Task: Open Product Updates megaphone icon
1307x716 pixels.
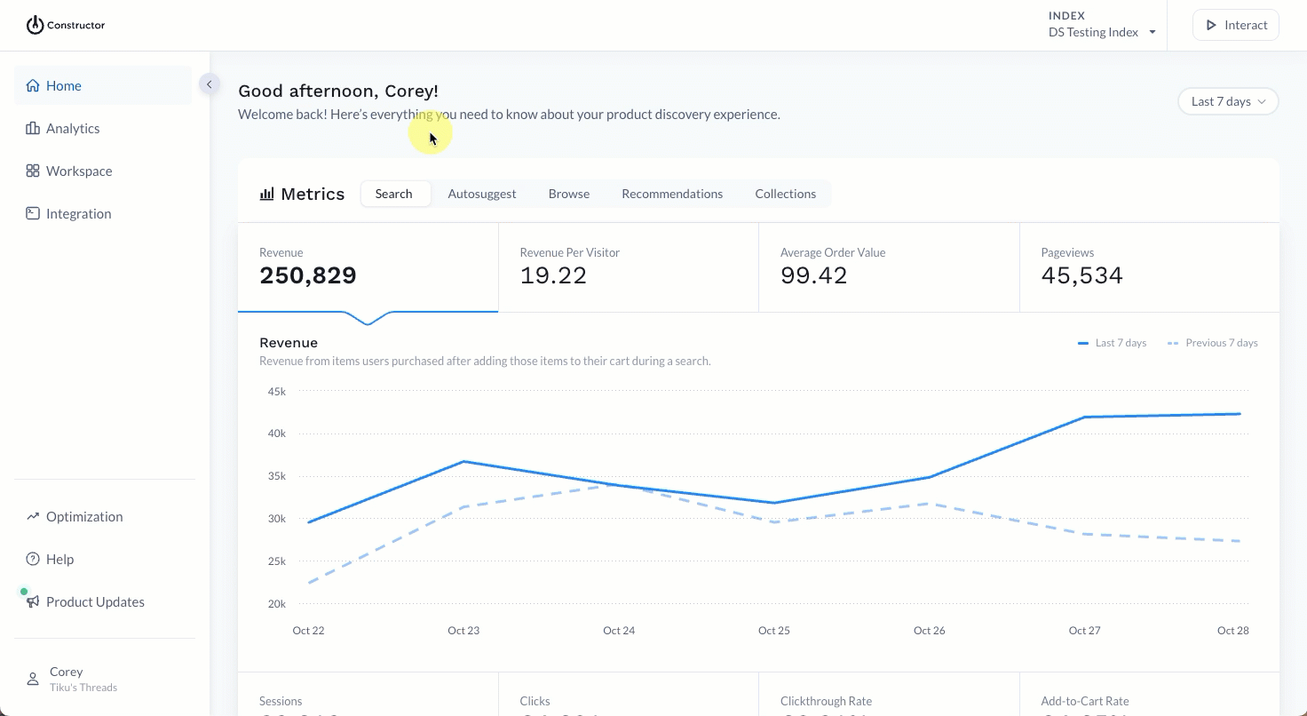Action: coord(33,602)
